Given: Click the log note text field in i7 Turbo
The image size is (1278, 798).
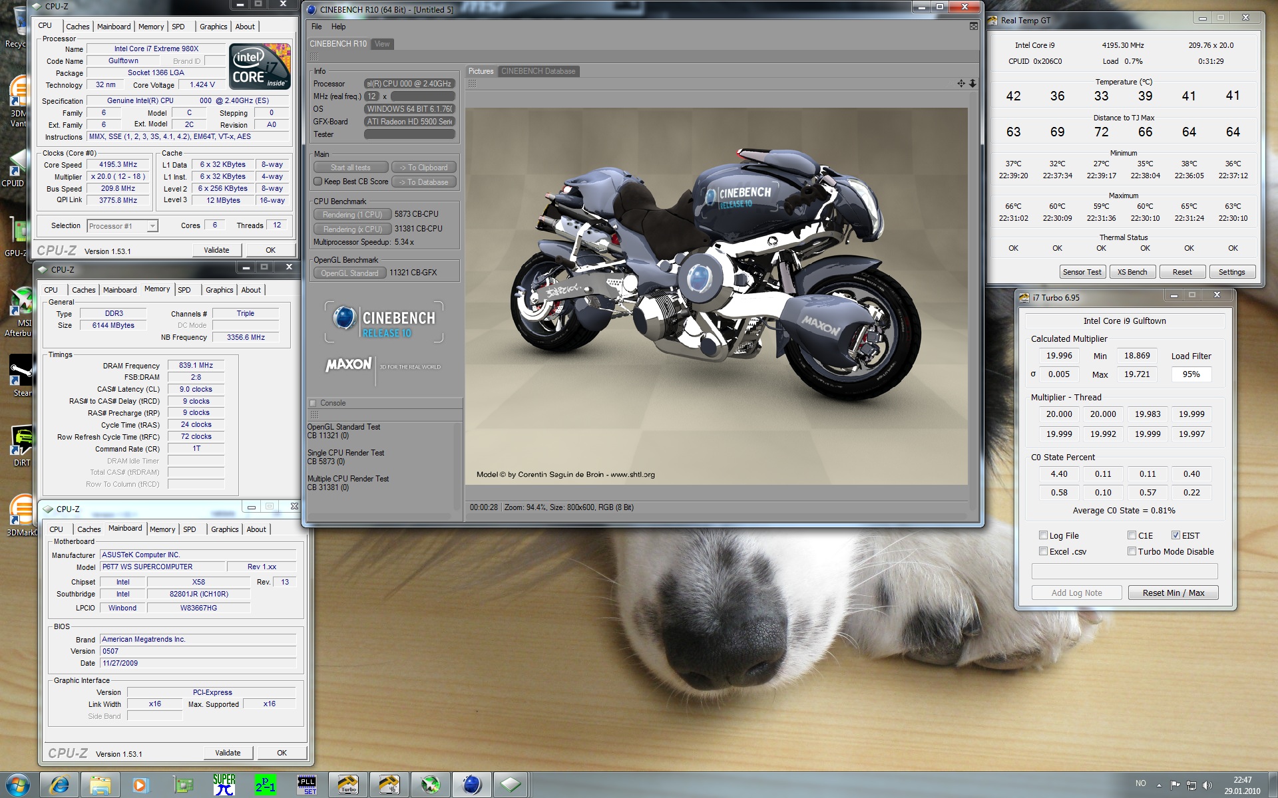Looking at the screenshot, I should coord(1124,571).
